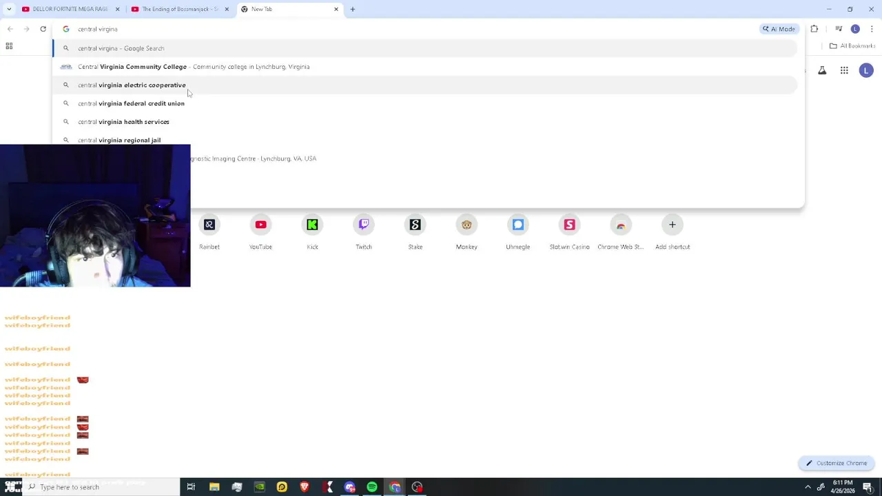Open the Chrome taskbar icon
Image resolution: width=882 pixels, height=496 pixels.
tap(395, 487)
